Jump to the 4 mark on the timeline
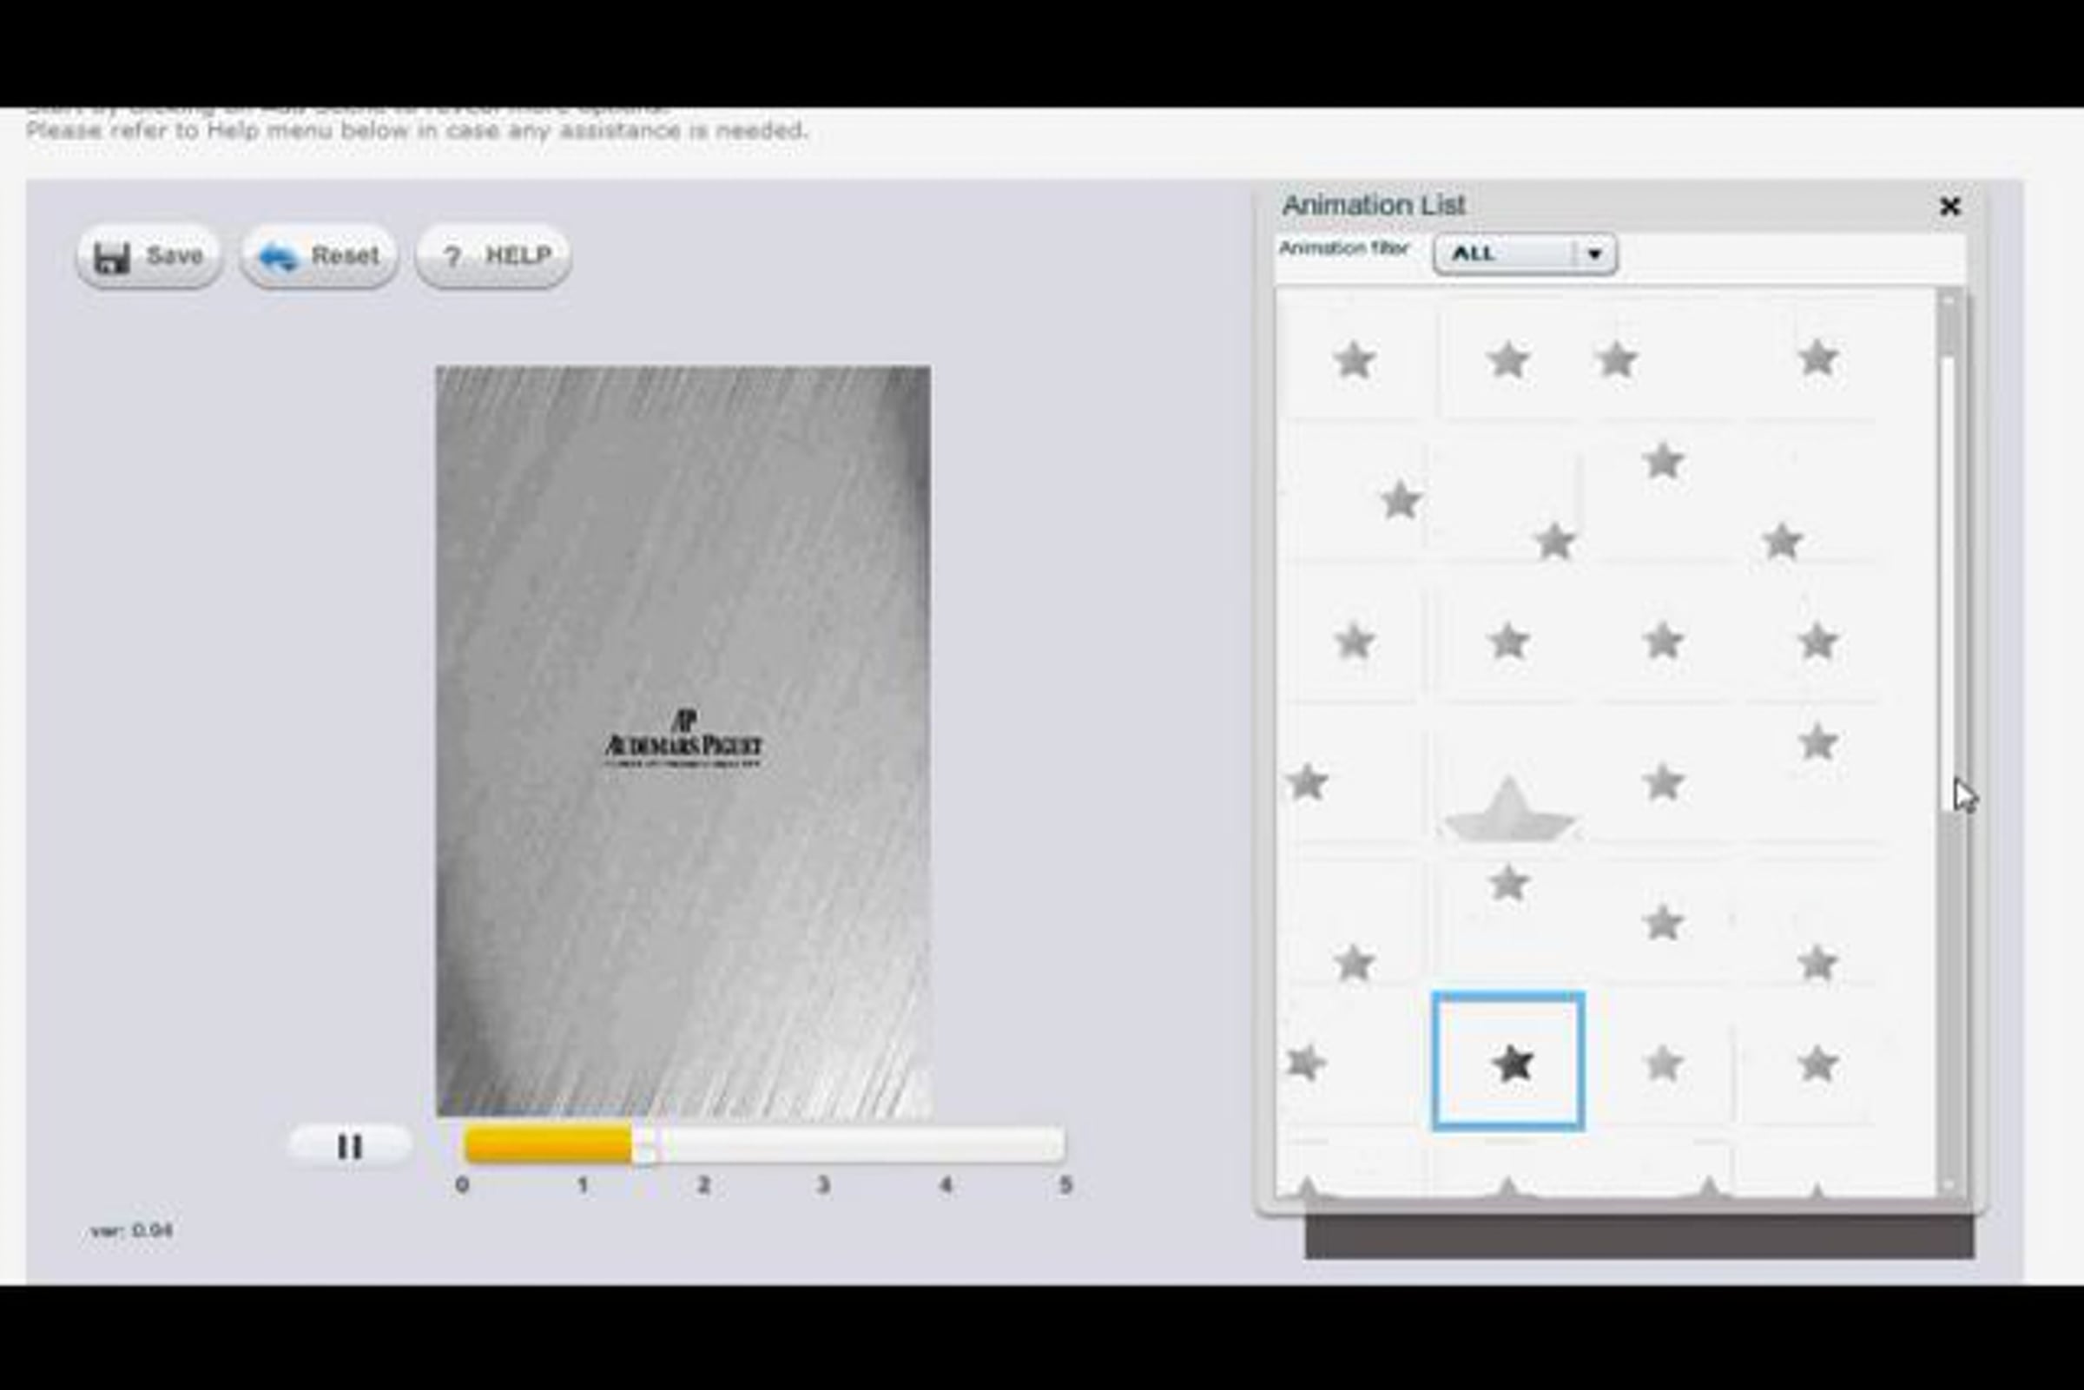 pos(946,1185)
